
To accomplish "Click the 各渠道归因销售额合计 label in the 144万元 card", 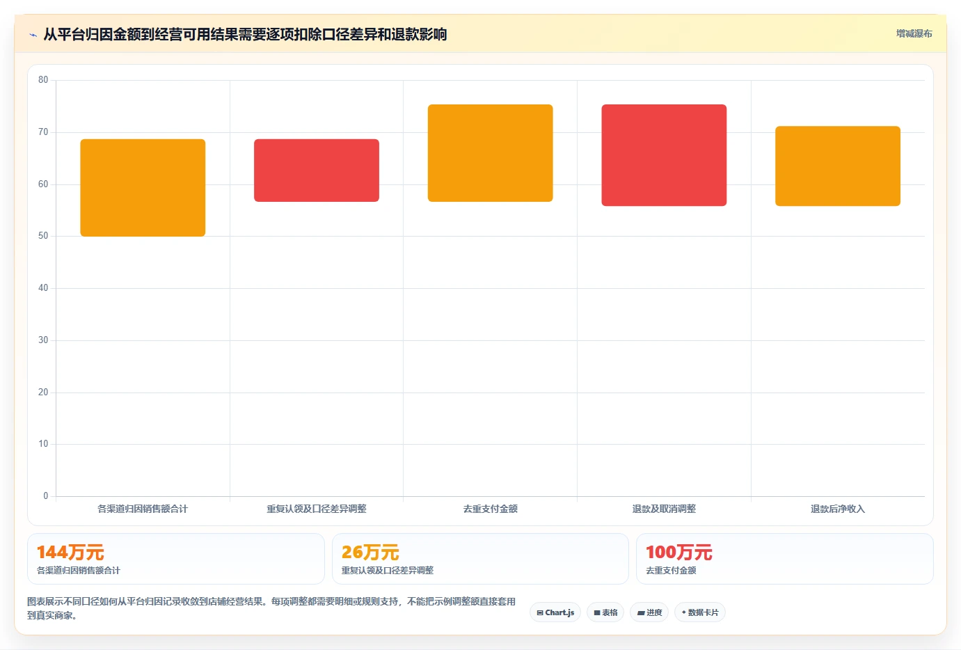I will tap(79, 571).
